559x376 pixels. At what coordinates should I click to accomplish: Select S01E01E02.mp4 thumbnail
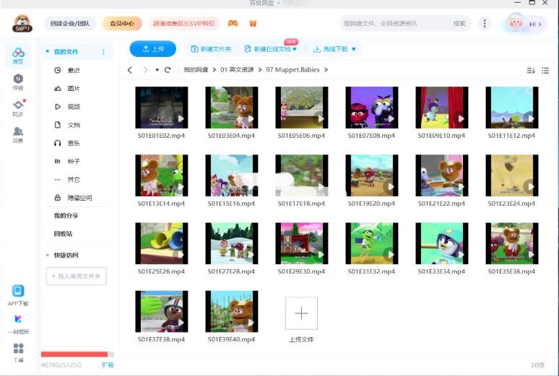pos(162,108)
